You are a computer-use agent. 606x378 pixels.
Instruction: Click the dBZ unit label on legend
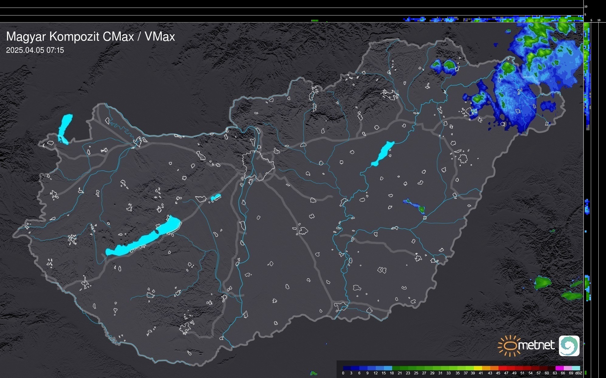coord(579,373)
